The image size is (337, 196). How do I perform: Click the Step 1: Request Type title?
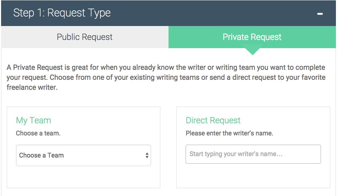pyautogui.click(x=62, y=13)
